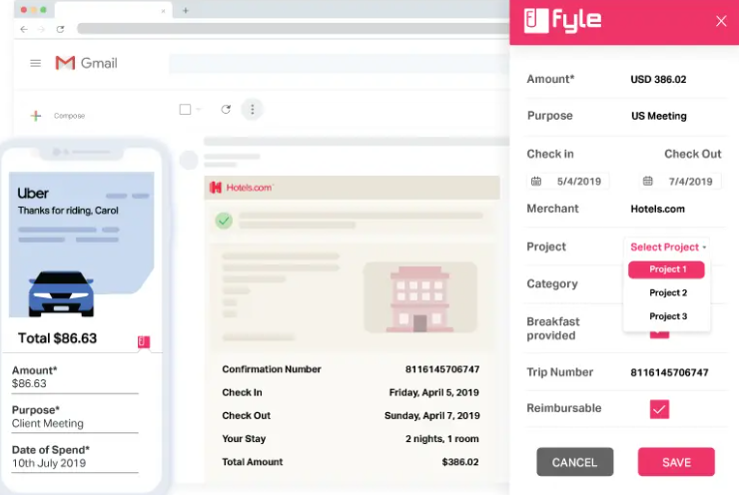Viewport: 739px width, 495px height.
Task: Click the Check Out calendar icon
Action: [x=648, y=181]
